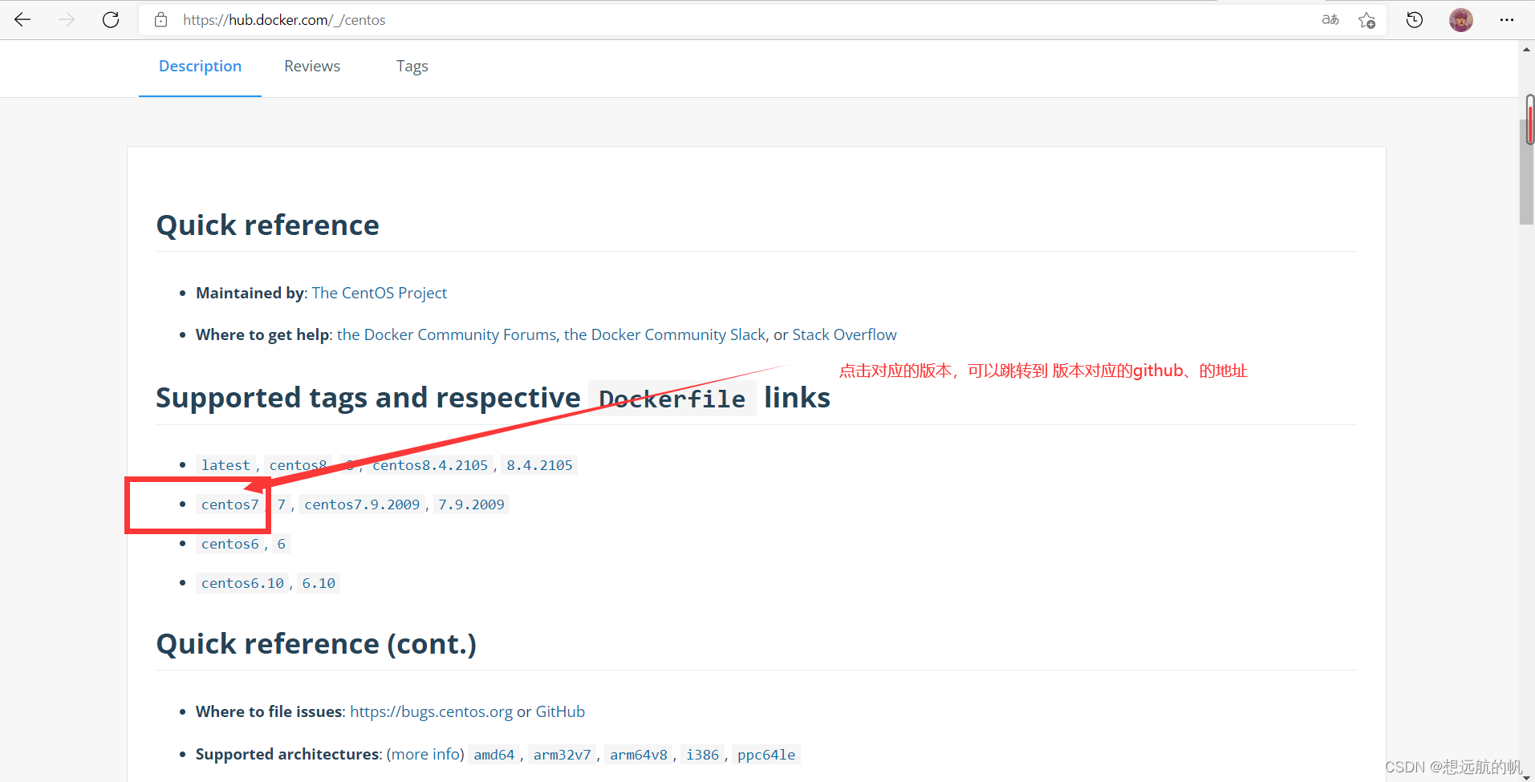Open the i386 architecture link
The width and height of the screenshot is (1535, 782).
703,755
